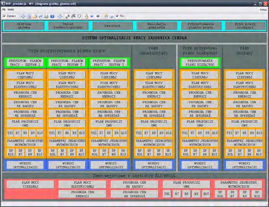The image size is (269, 207).
Task: Open Parametry jednostek wytwórczych under Plan obowiązujący
Action: point(154,143)
